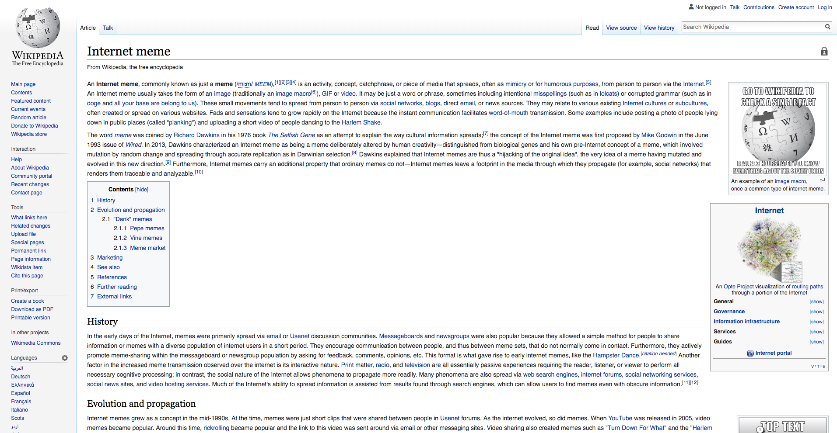
Task: Open the Harlem Shake link in intro
Action: (x=361, y=122)
